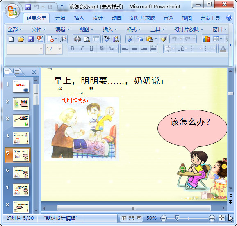Image resolution: width=237 pixels, height=226 pixels.
Task: Go to next slide double arrow
Action: tap(230, 202)
